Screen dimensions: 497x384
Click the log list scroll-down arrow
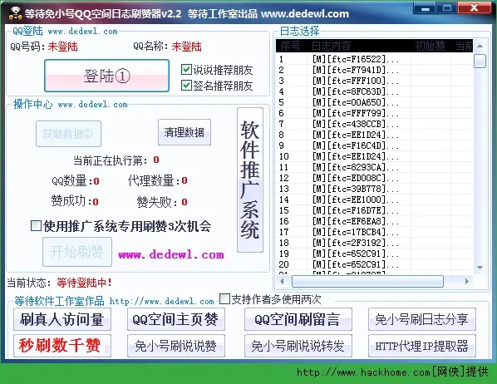480,268
